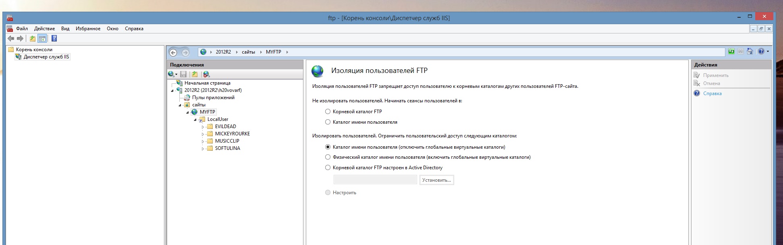783x245 pixels.
Task: Expand the MICKEYROURKE folder node
Action: (x=203, y=134)
